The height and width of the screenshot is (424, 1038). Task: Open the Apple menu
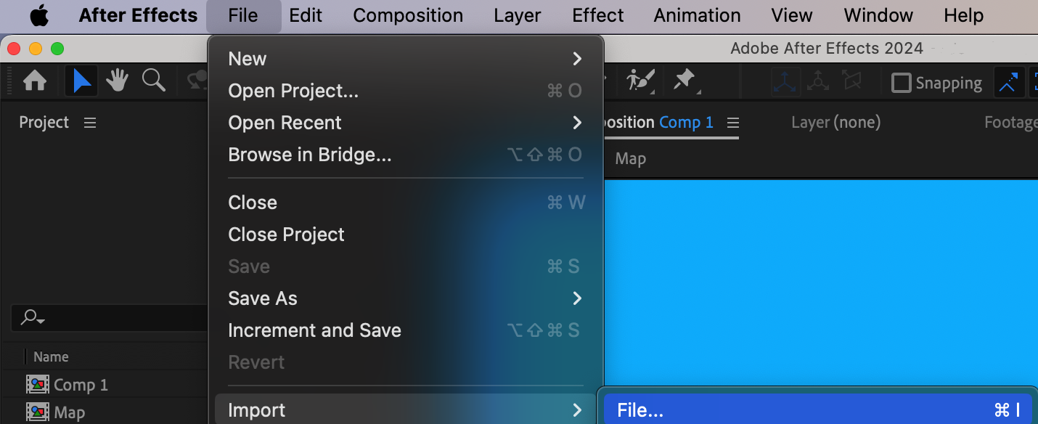tap(39, 15)
